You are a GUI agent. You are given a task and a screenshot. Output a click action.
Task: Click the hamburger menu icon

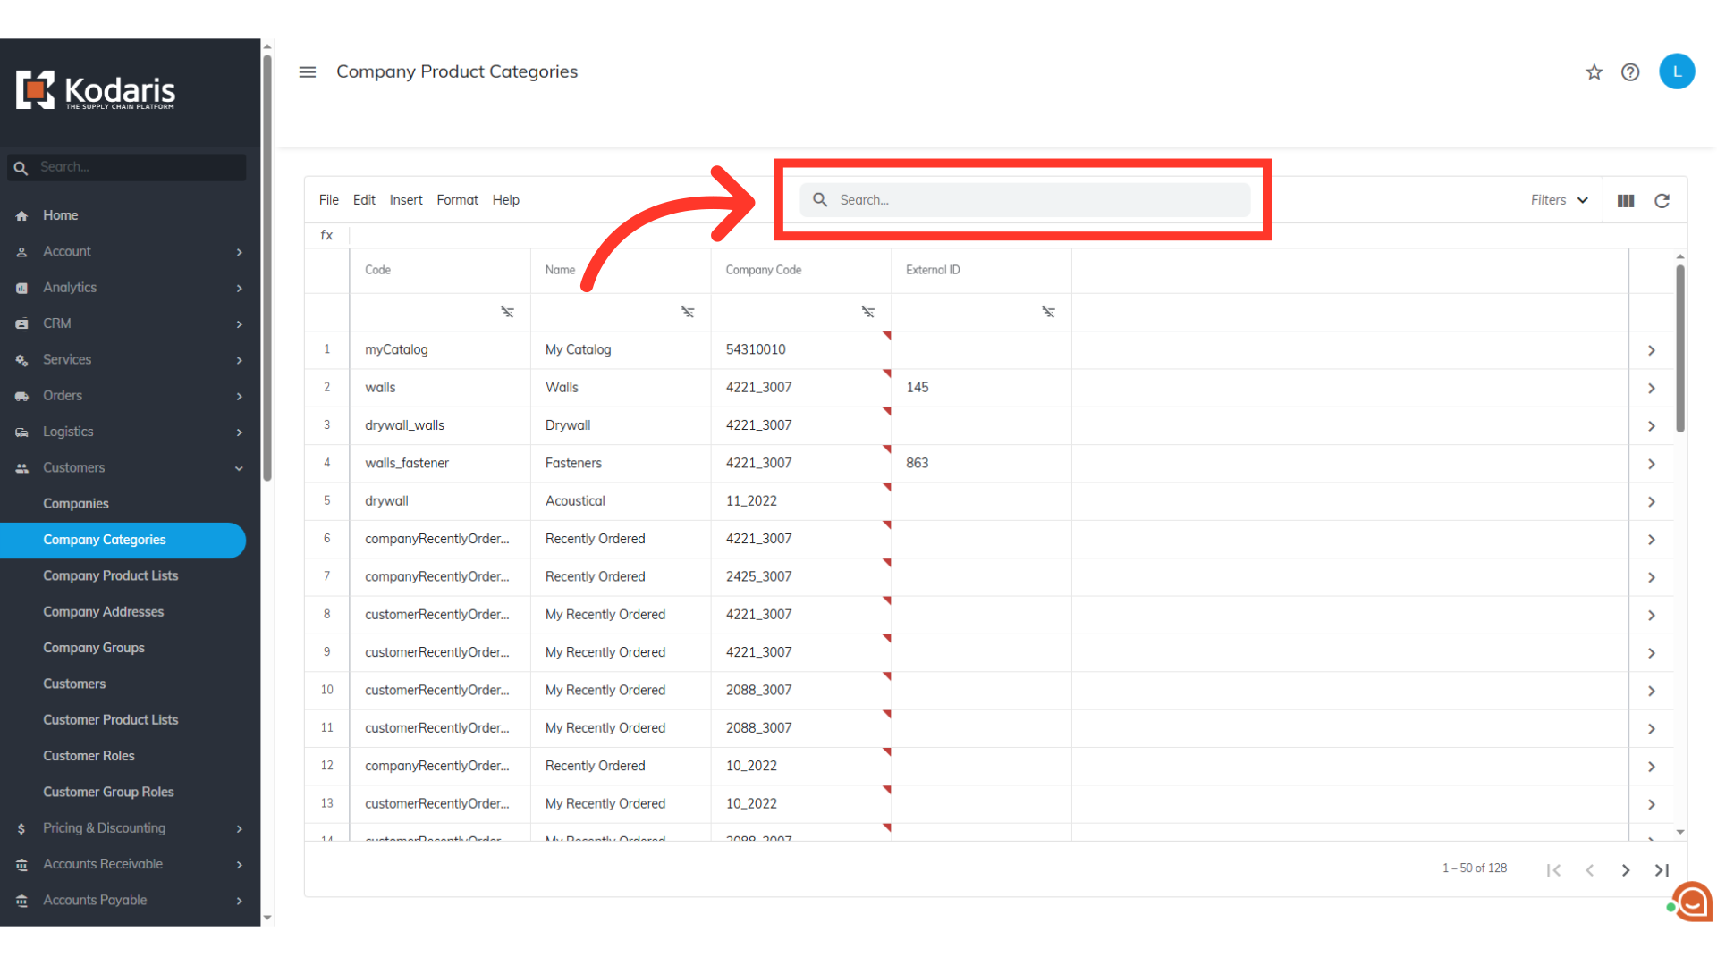307,72
